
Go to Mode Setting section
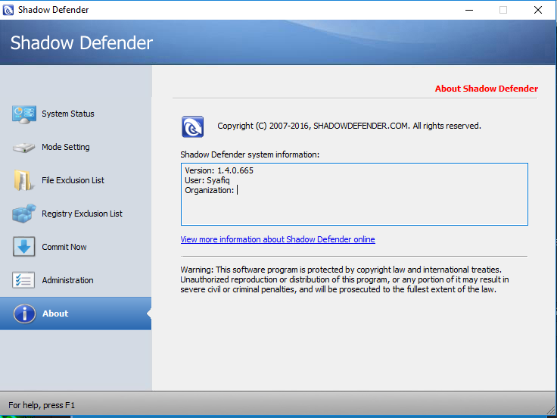[x=66, y=147]
